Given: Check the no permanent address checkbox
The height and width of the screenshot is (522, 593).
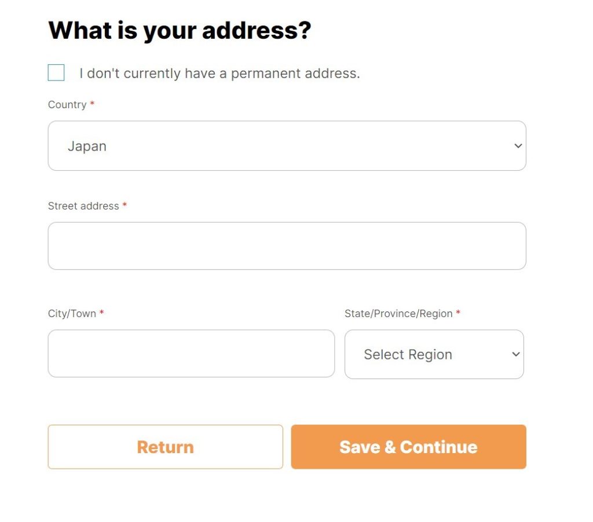Looking at the screenshot, I should point(56,73).
